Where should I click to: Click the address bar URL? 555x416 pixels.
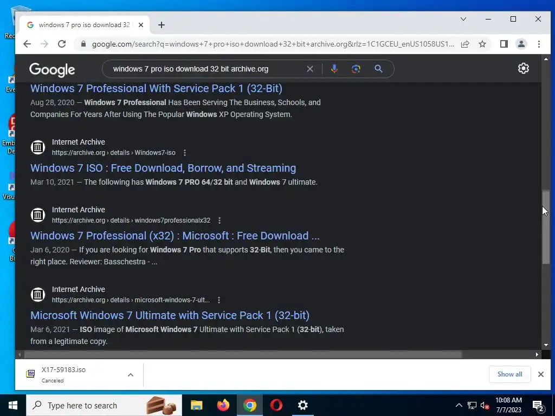click(273, 44)
